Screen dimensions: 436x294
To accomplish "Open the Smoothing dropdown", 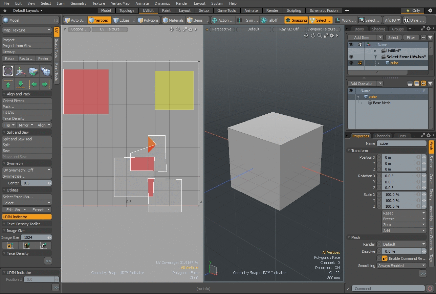I will pyautogui.click(x=401, y=266).
